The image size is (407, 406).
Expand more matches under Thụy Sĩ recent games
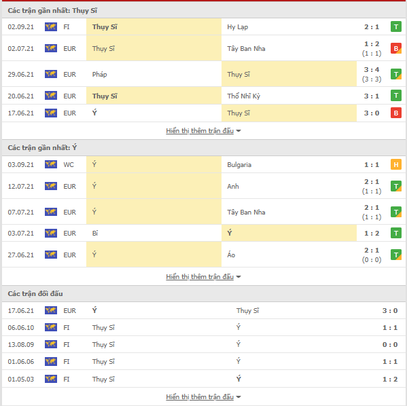coord(203,131)
